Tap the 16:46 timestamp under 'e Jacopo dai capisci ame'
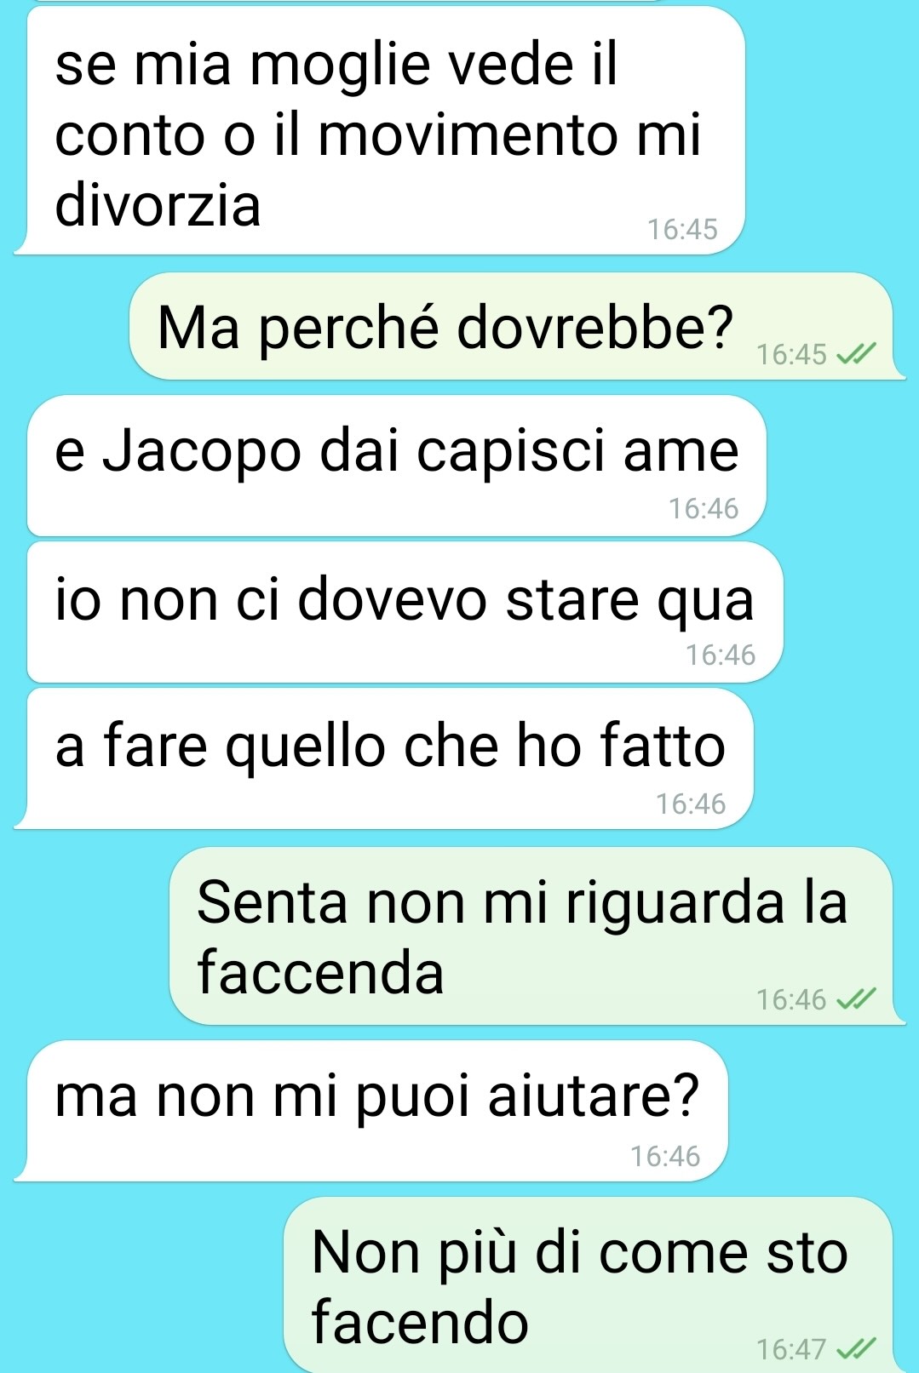Viewport: 919px width, 1373px height. 704,508
